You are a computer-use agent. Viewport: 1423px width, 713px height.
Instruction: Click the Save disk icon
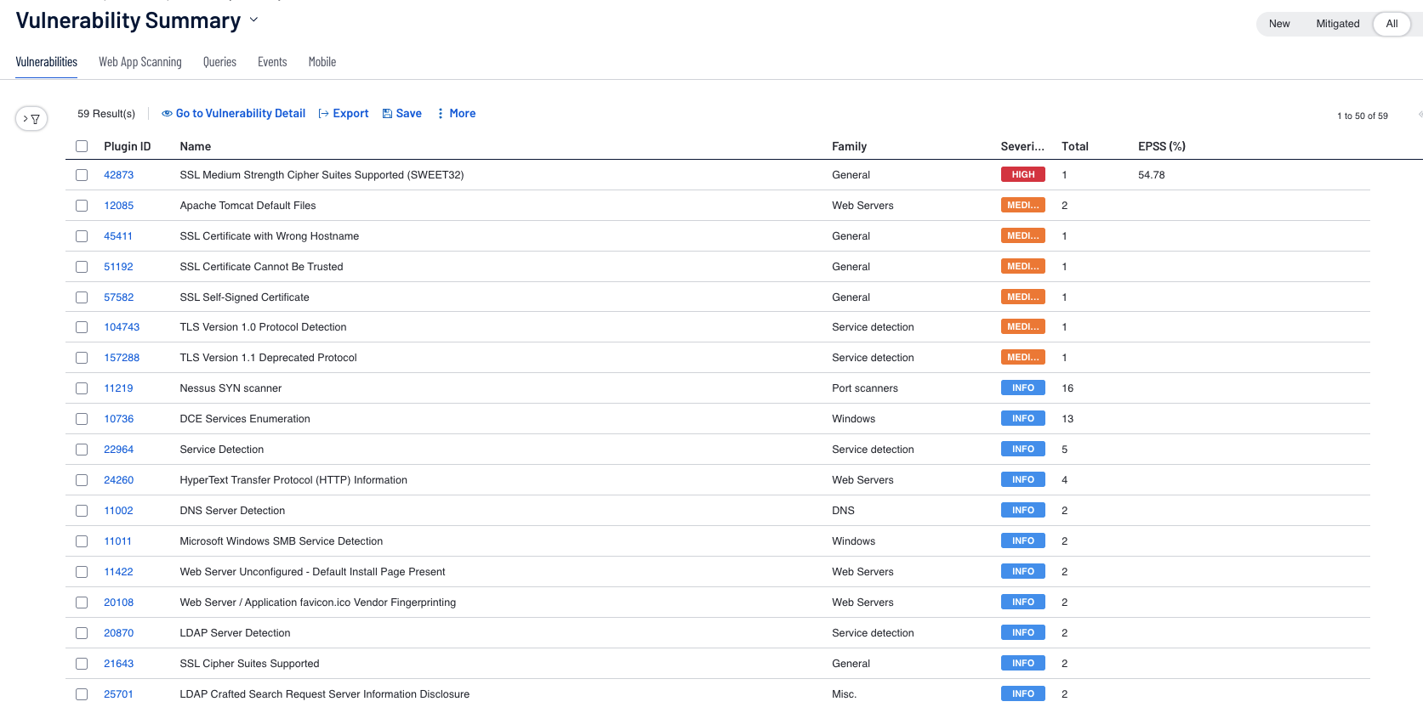point(387,114)
